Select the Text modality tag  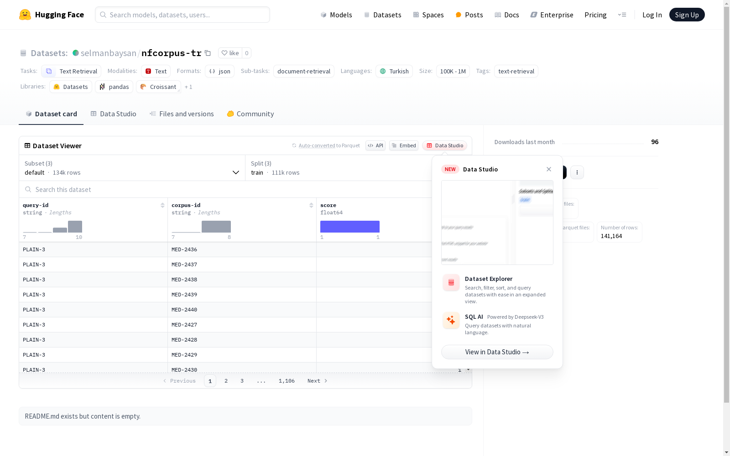point(156,71)
